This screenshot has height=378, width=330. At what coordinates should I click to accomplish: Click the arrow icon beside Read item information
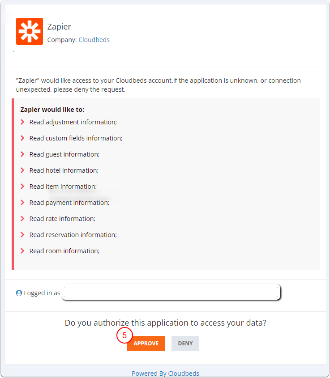[x=23, y=187]
